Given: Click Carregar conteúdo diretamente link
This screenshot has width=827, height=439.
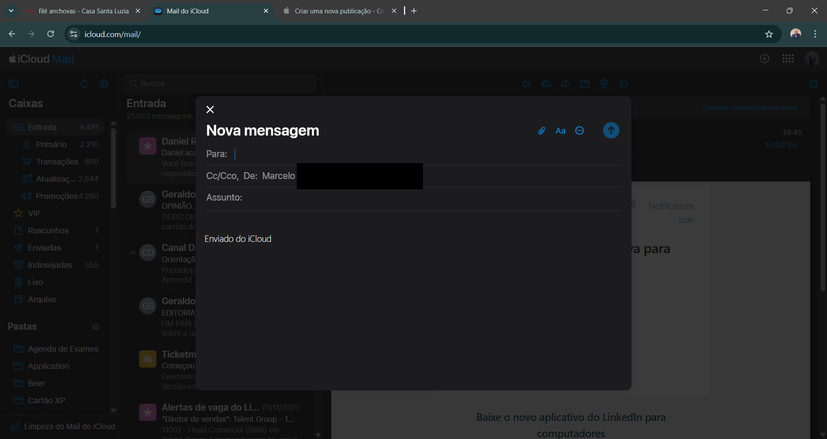Looking at the screenshot, I should point(749,108).
